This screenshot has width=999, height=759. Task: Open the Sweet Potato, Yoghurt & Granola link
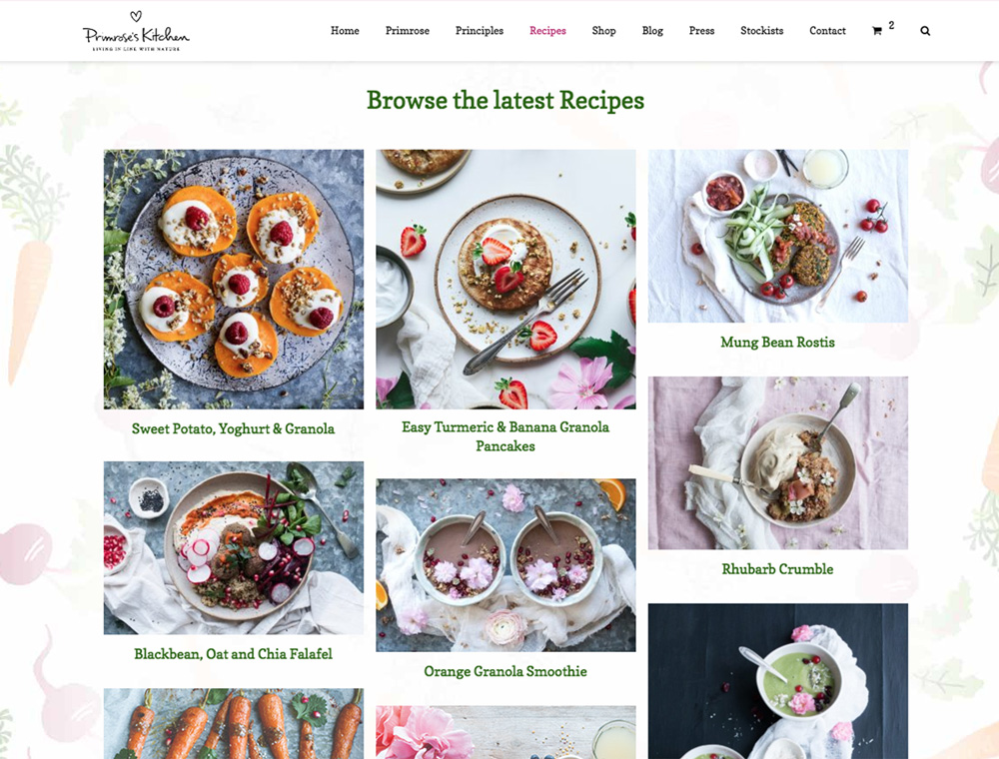pyautogui.click(x=233, y=428)
